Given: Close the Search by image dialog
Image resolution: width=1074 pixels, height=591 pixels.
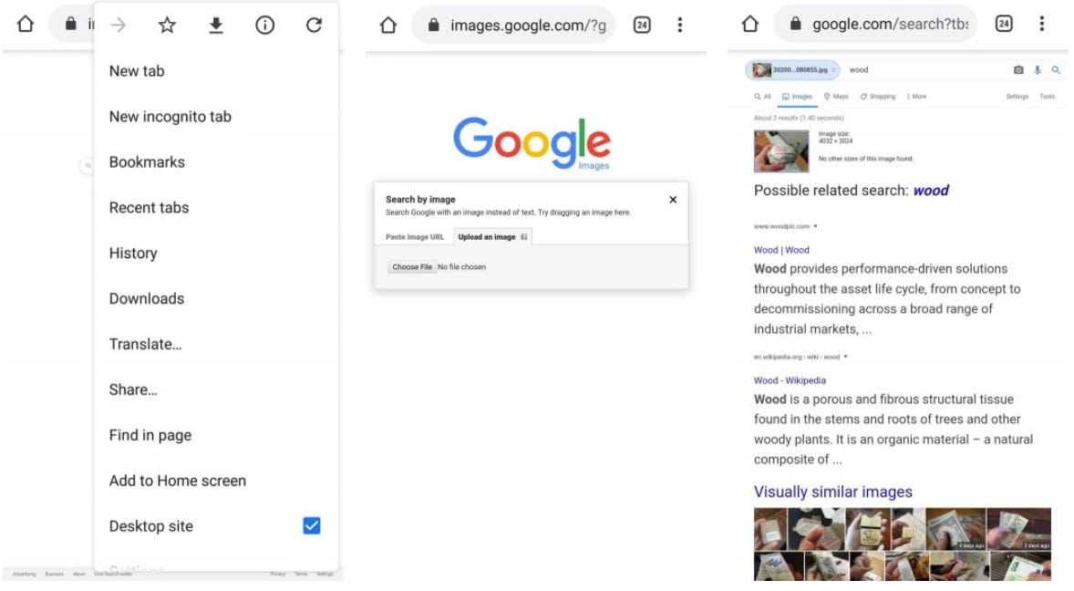Looking at the screenshot, I should (x=673, y=200).
